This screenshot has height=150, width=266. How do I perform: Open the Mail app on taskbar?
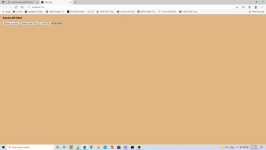[x=105, y=147]
